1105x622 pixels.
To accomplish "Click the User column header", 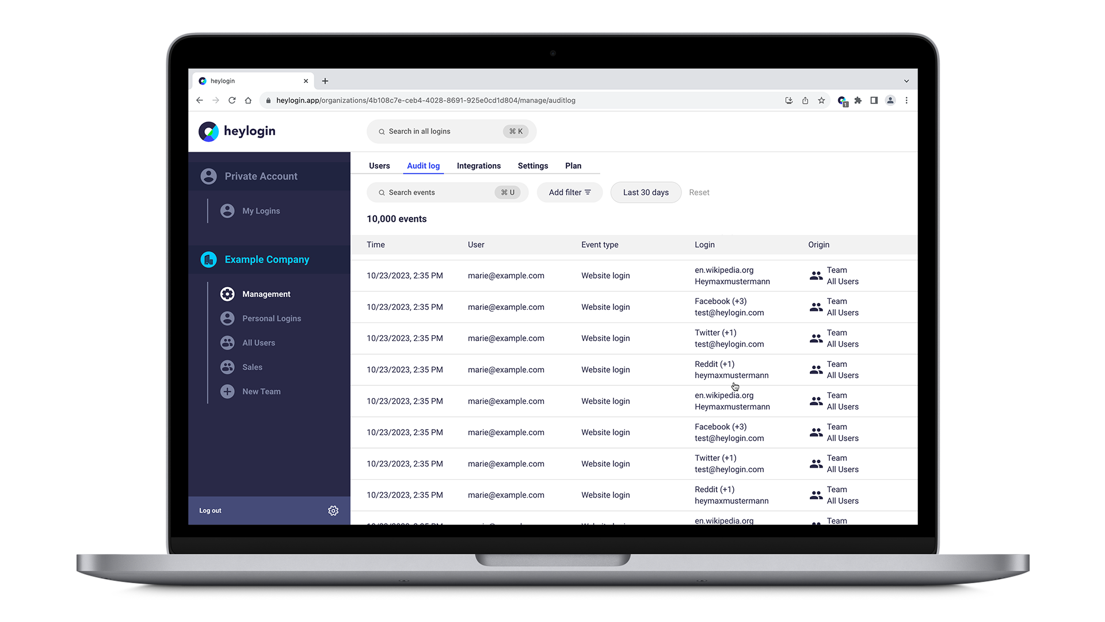I will tap(476, 245).
